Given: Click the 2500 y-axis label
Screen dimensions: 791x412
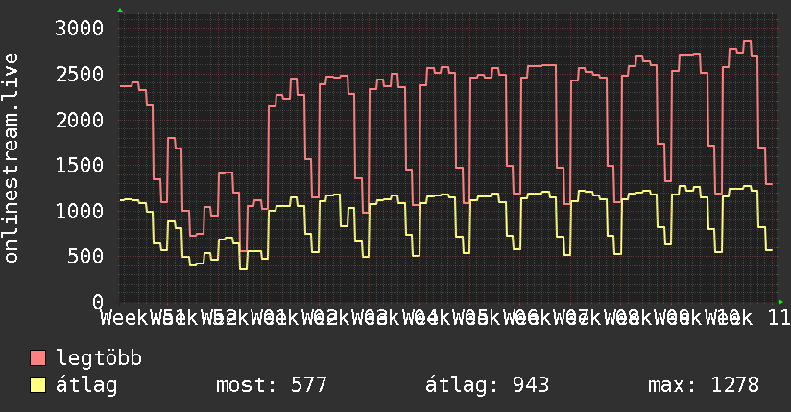Looking at the screenshot, I should [80, 74].
